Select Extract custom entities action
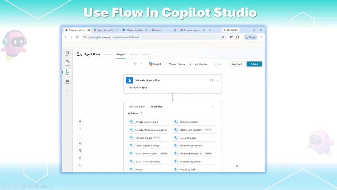This screenshot has height=190, width=337. click(194, 146)
